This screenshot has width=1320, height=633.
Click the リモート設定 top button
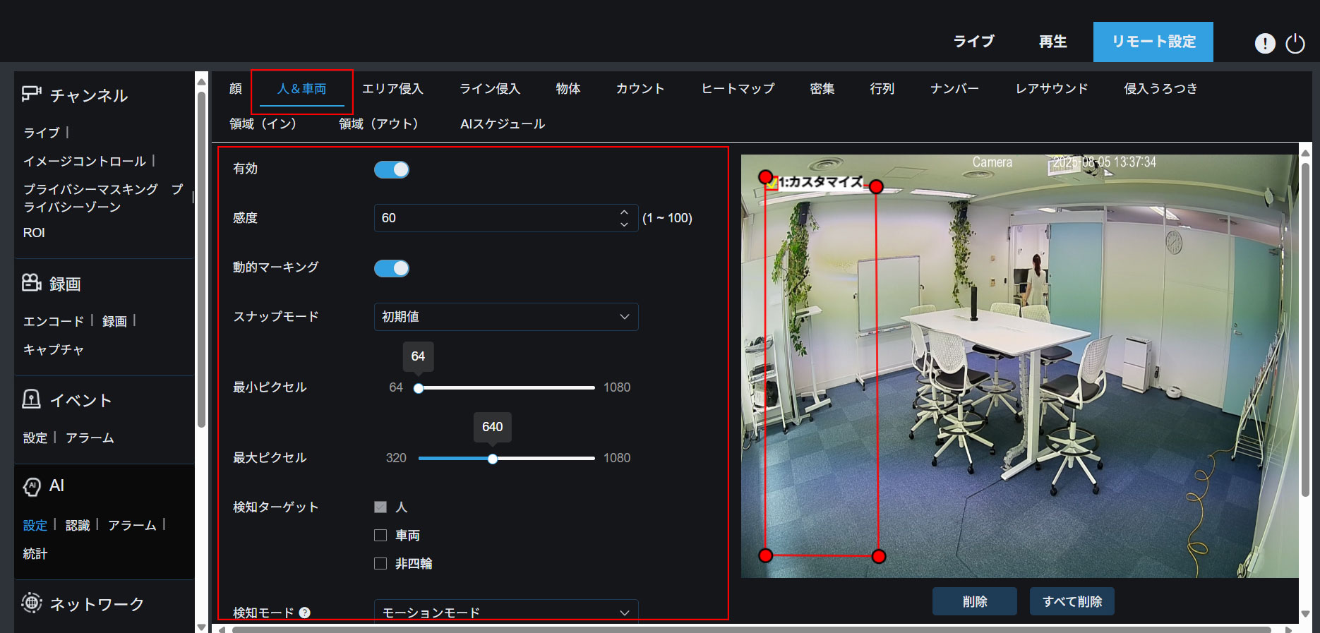click(1153, 42)
